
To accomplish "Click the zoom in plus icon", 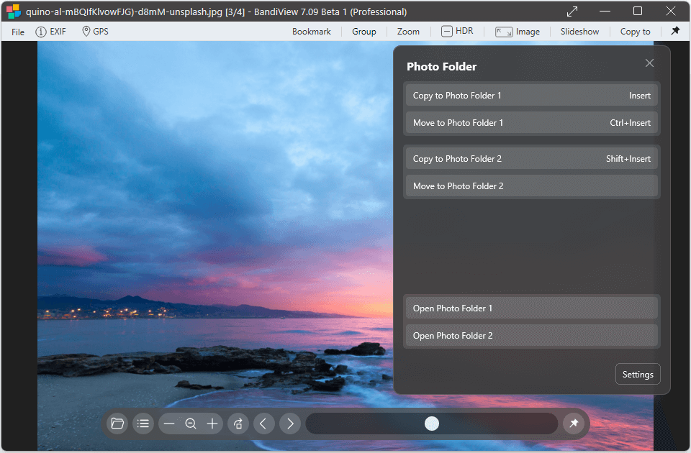I will (212, 424).
